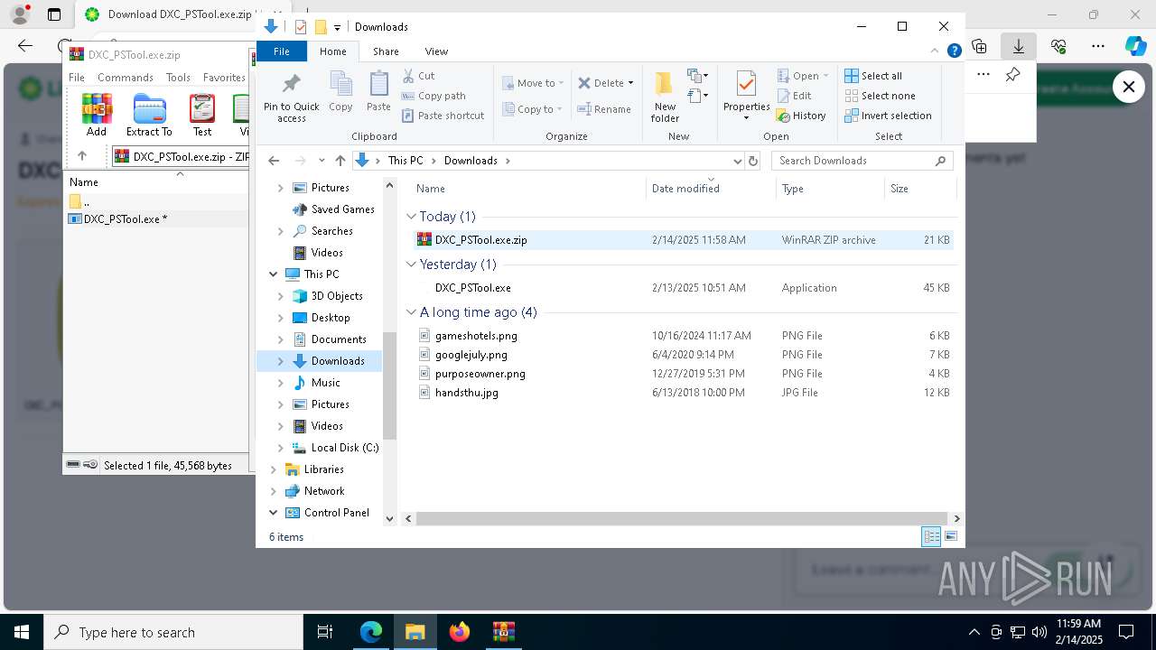Click the Cut command
1156x650 pixels.
[418, 76]
